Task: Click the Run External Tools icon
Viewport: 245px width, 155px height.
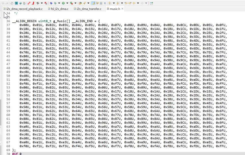Action: pyautogui.click(x=71, y=3)
